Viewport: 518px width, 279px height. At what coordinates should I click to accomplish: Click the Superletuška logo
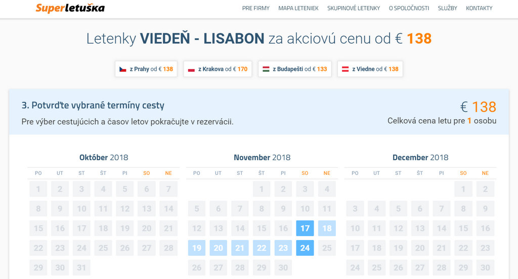70,8
